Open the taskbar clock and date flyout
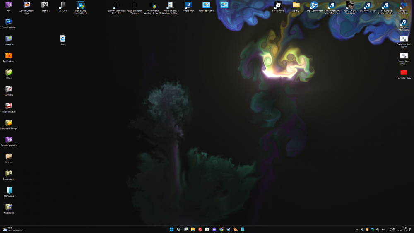Image resolution: width=414 pixels, height=233 pixels. tap(404, 229)
